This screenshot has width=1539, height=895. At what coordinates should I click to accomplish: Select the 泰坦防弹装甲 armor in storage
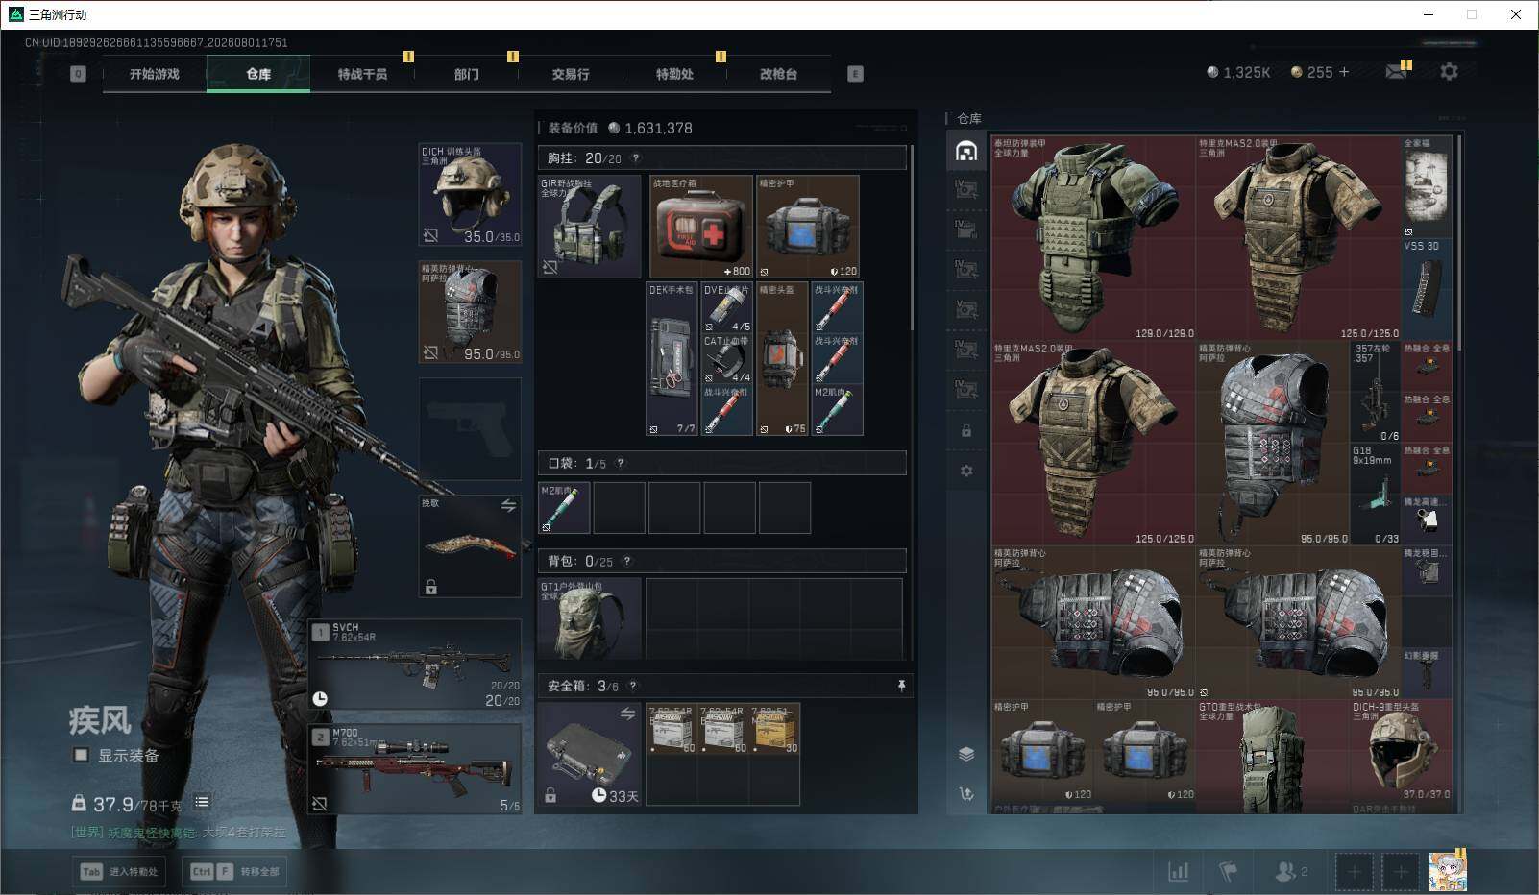(1093, 238)
